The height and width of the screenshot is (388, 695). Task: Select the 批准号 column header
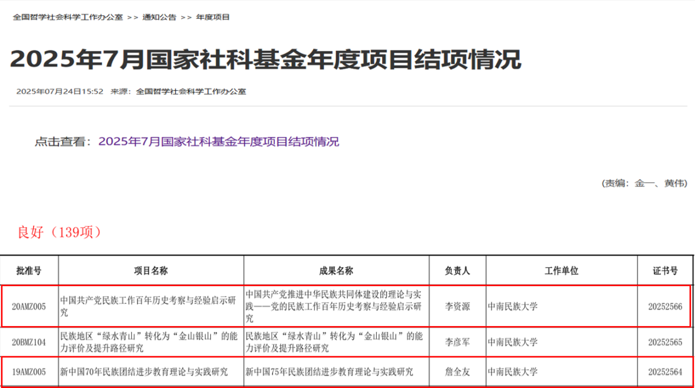pos(29,270)
